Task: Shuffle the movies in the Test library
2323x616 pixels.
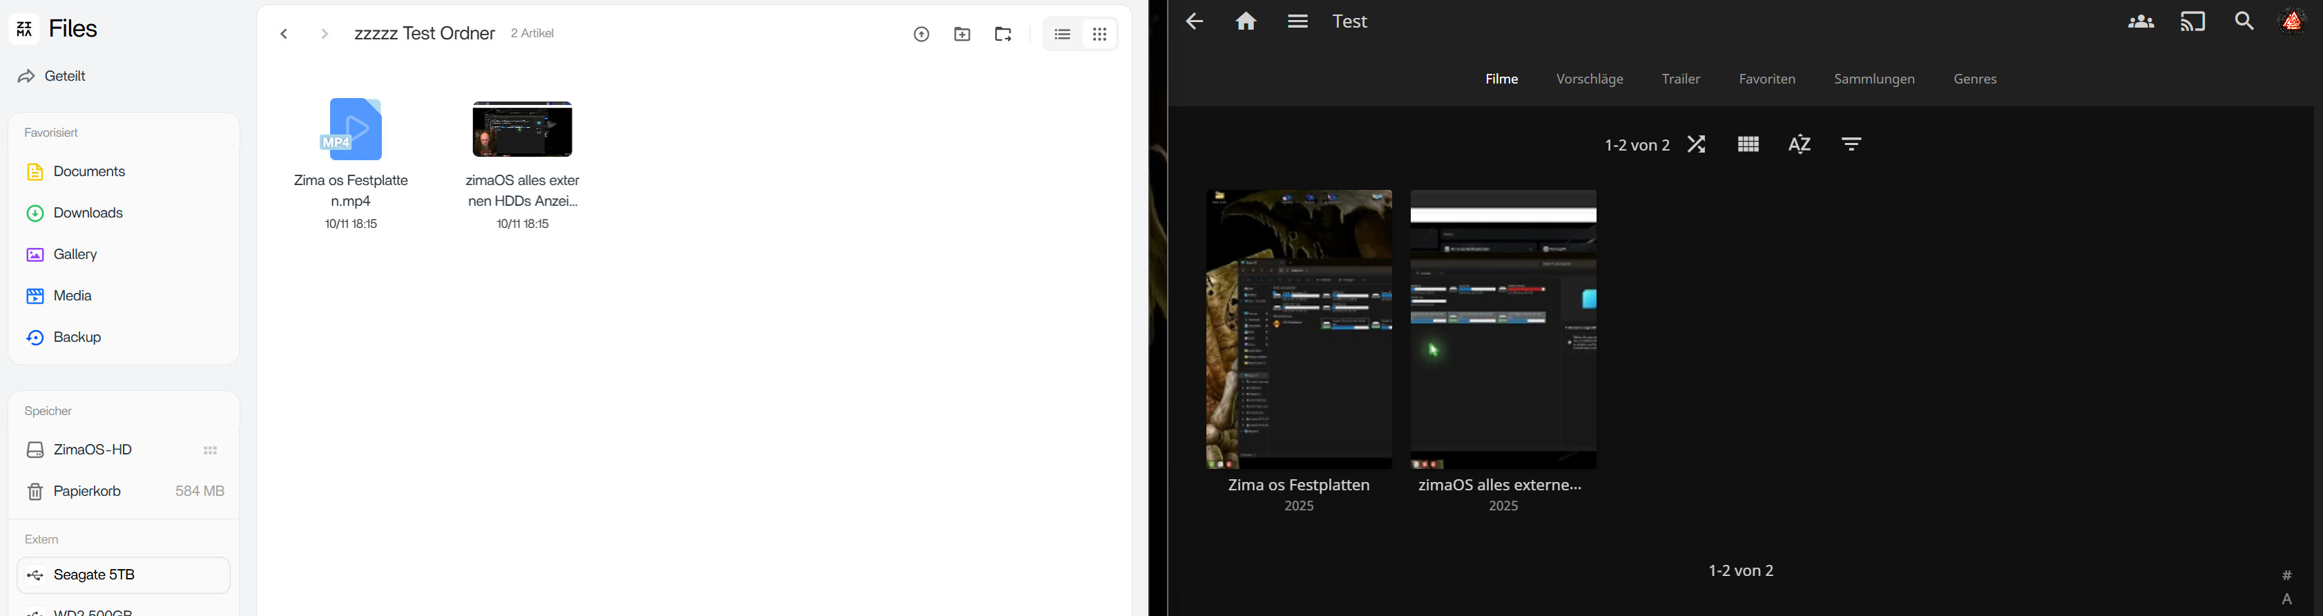Action: pos(1696,144)
